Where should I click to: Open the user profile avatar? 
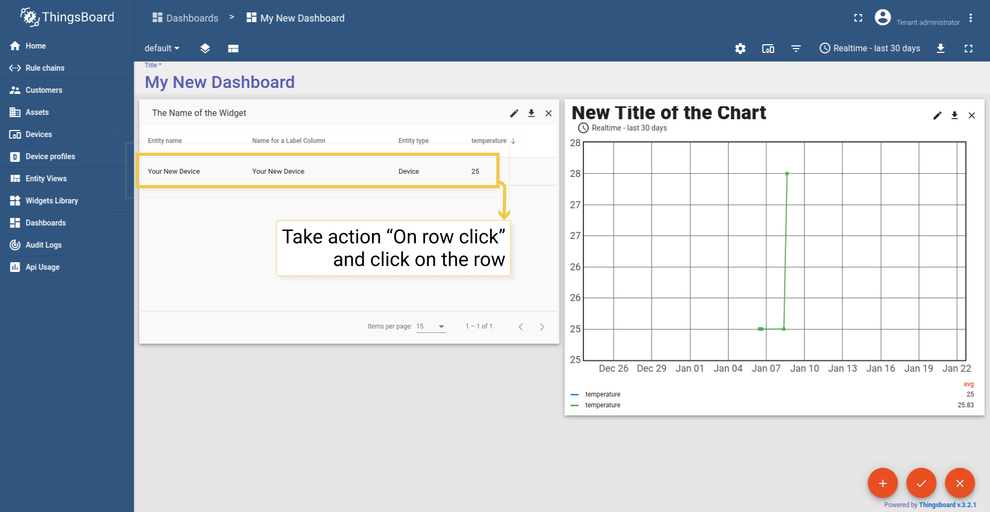click(883, 18)
